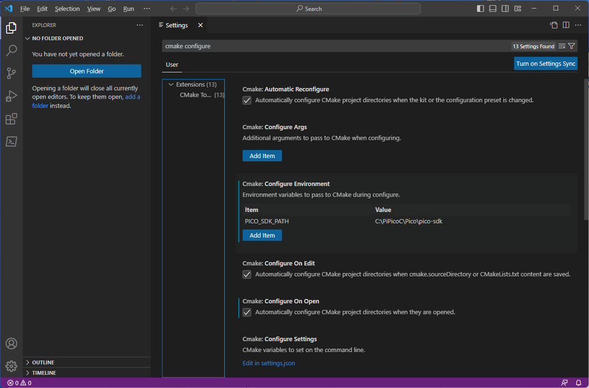Add Item under Configure Environment
Screen dimensions: 589x388
pos(262,235)
